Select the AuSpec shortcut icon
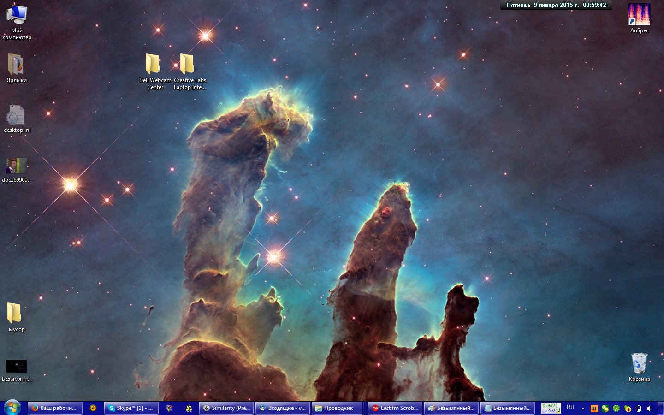 (639, 18)
